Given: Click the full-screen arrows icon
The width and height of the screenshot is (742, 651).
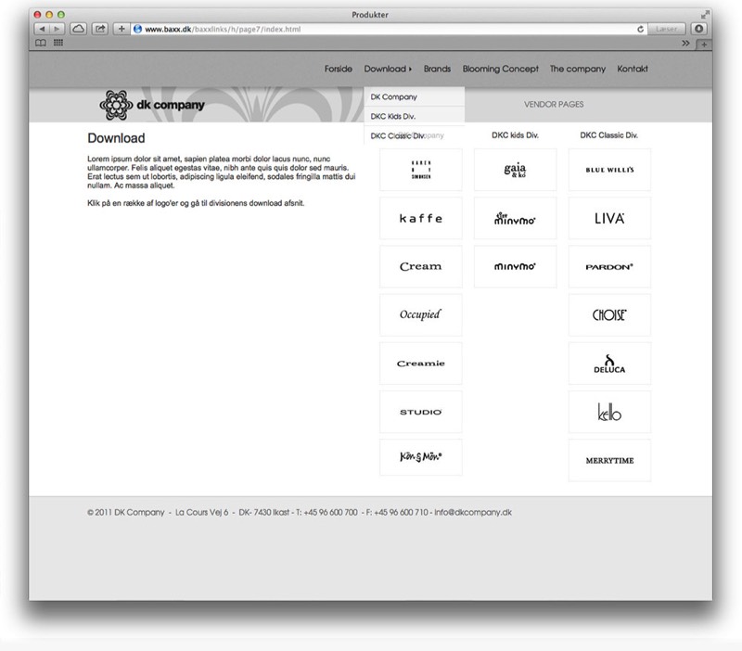Looking at the screenshot, I should pyautogui.click(x=705, y=15).
